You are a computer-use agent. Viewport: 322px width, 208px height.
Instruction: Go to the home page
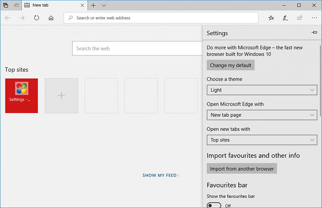click(x=51, y=18)
